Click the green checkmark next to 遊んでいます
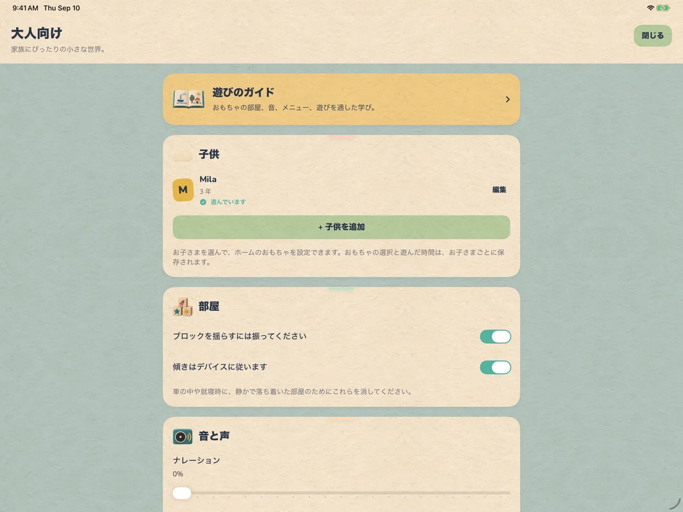 pos(203,202)
